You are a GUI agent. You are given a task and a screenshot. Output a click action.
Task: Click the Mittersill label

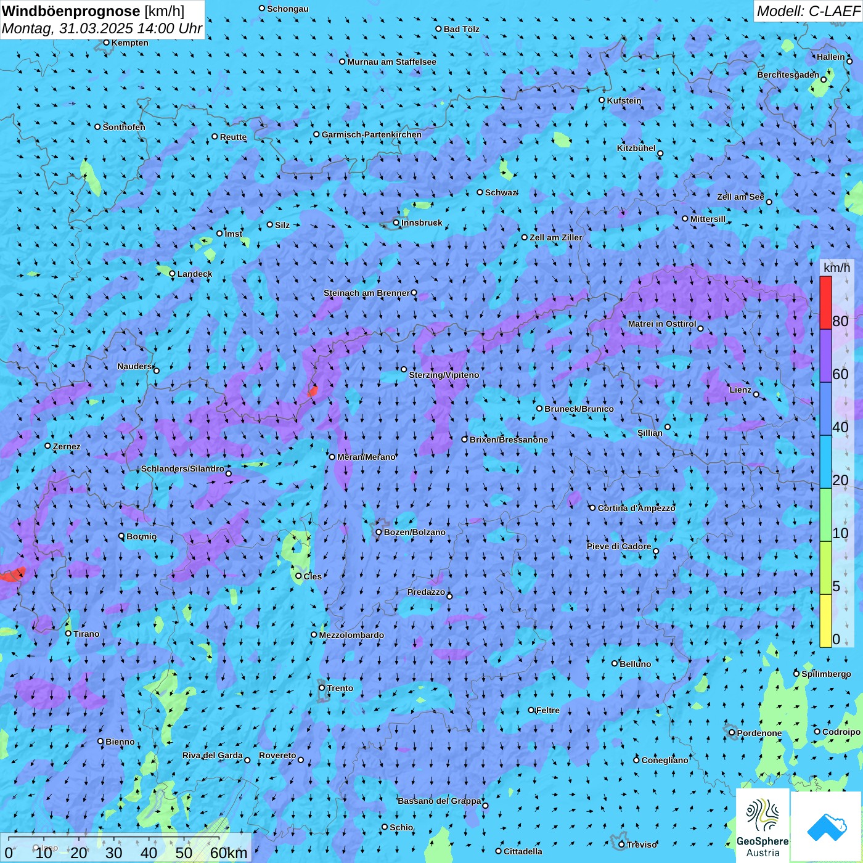(x=708, y=219)
